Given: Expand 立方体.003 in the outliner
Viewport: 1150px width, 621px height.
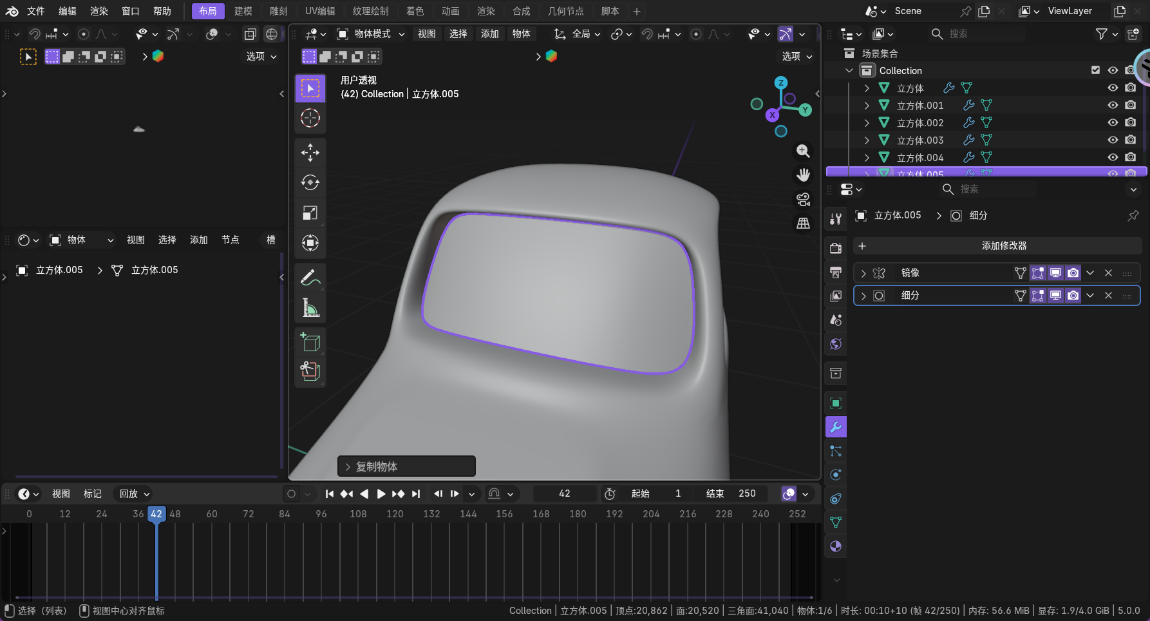Looking at the screenshot, I should pos(867,140).
